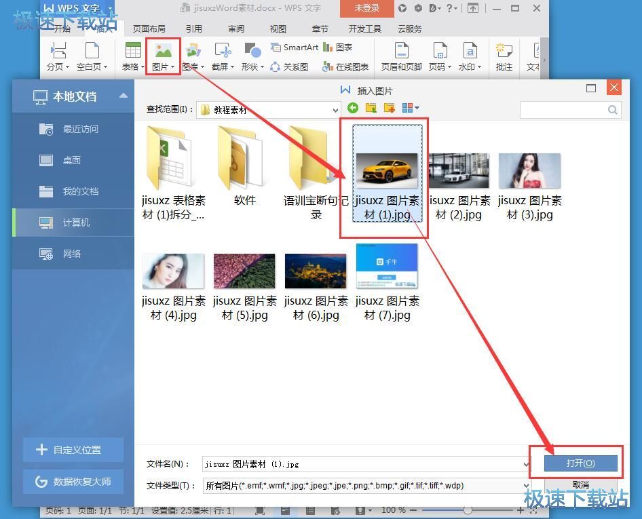The image size is (642, 519).
Task: Click the 数据恢复大师 button
Action: 73,482
